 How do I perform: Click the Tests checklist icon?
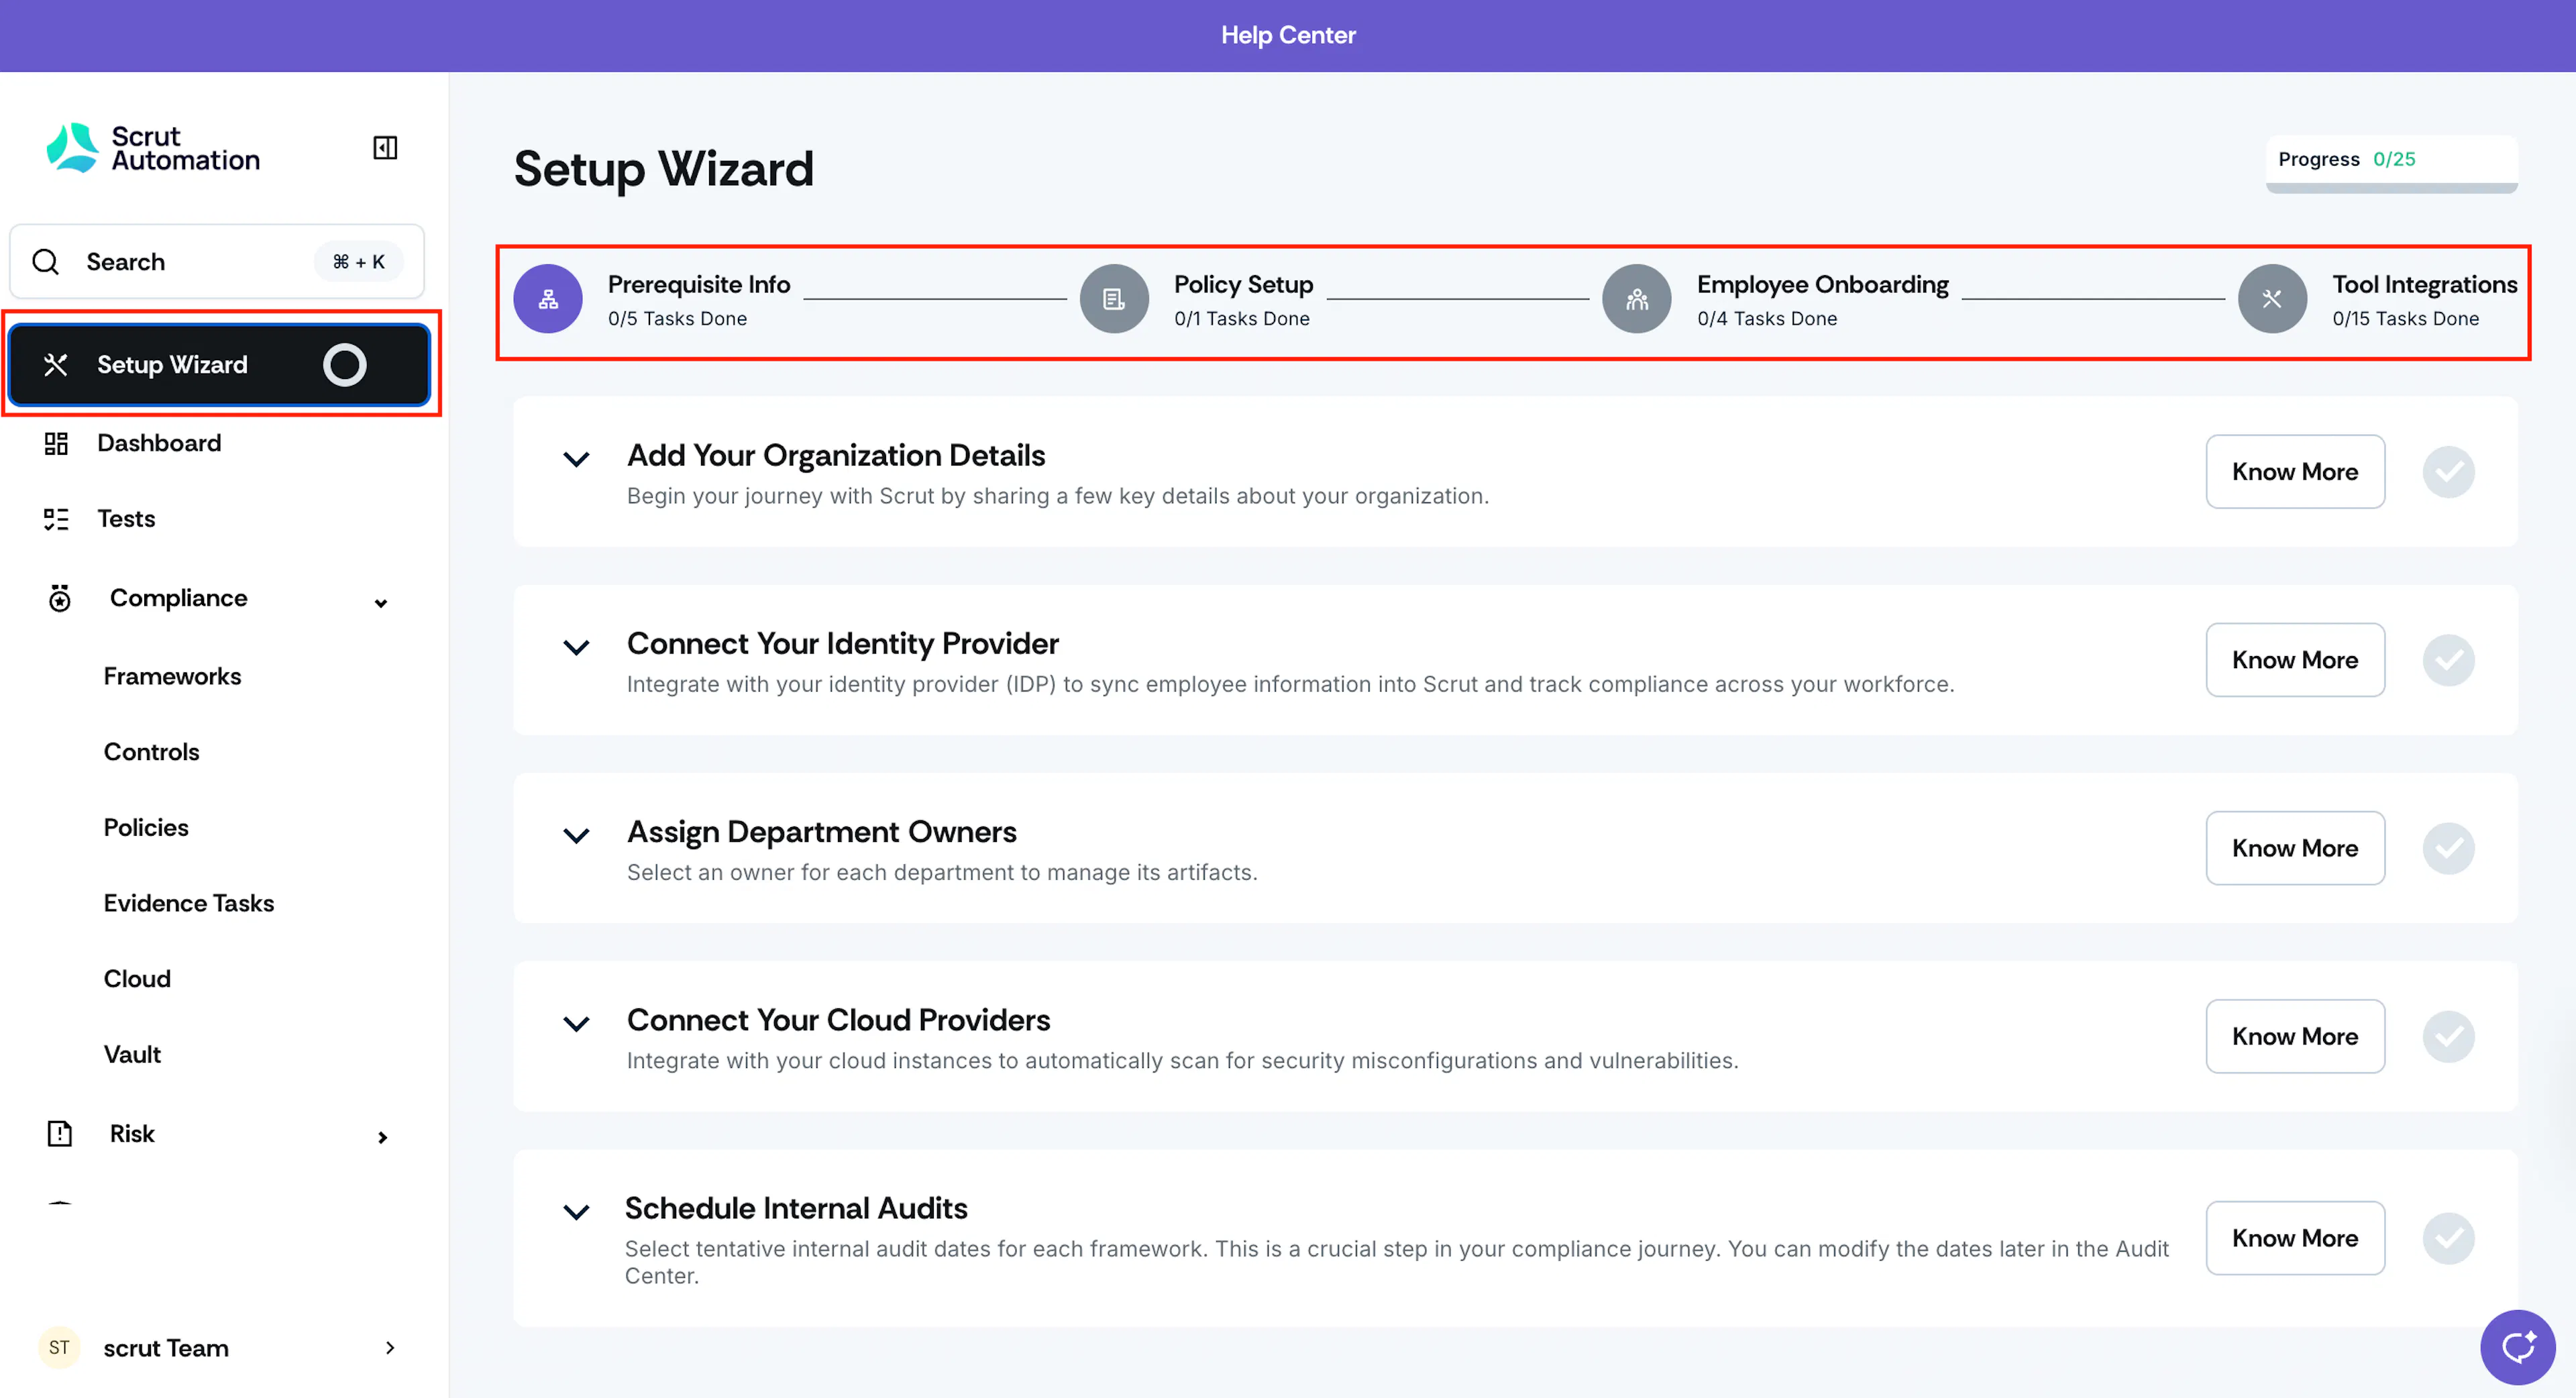click(56, 519)
